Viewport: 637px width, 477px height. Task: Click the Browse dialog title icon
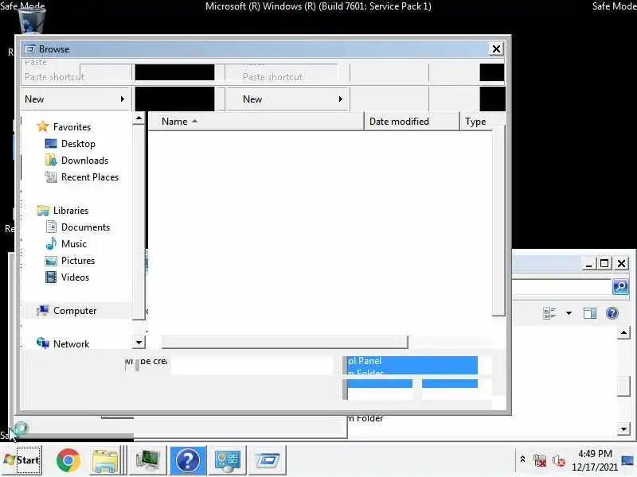pos(30,49)
